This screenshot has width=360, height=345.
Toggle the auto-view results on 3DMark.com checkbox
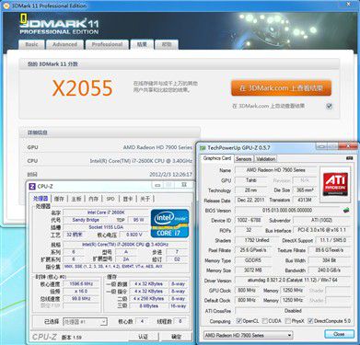[329, 106]
